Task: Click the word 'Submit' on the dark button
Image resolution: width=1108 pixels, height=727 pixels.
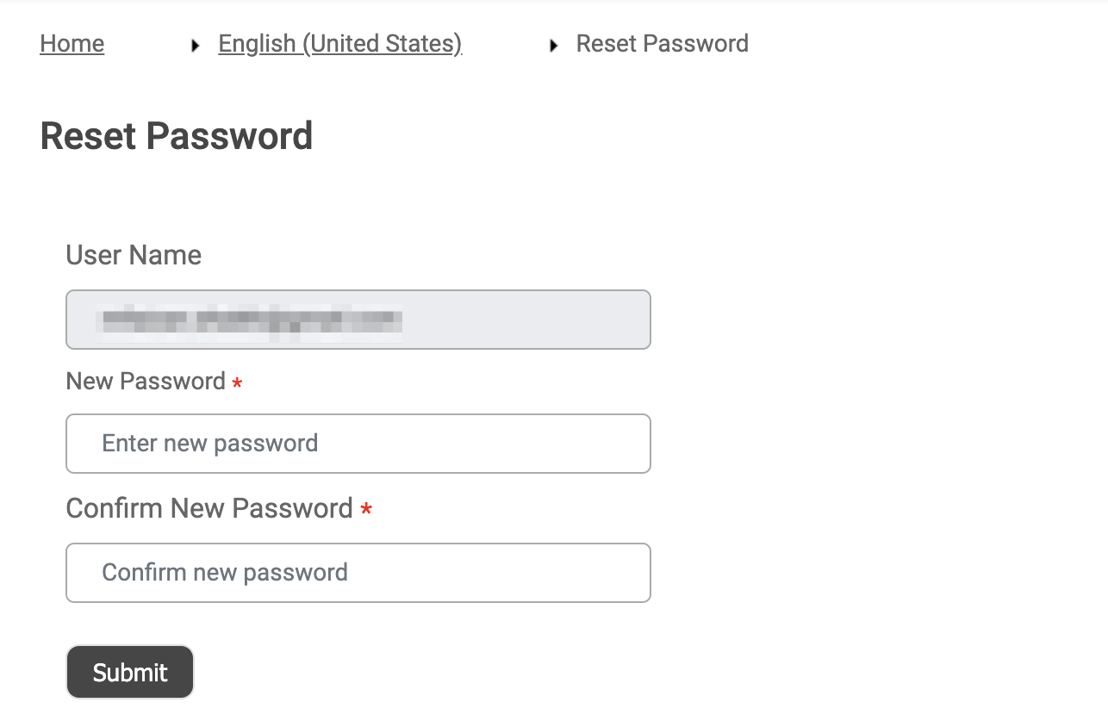Action: pyautogui.click(x=130, y=673)
